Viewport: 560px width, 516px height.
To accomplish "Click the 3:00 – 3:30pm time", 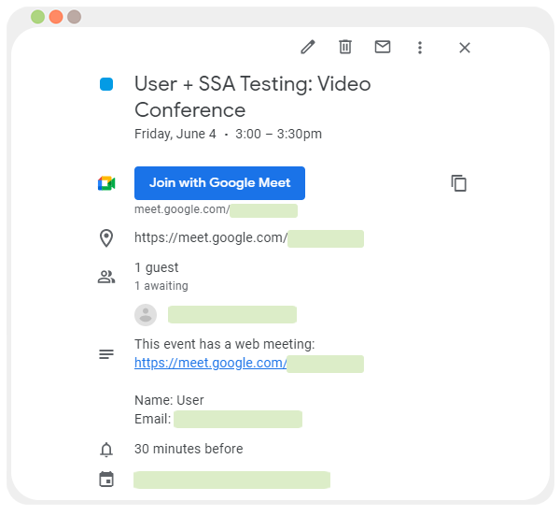I will point(278,134).
